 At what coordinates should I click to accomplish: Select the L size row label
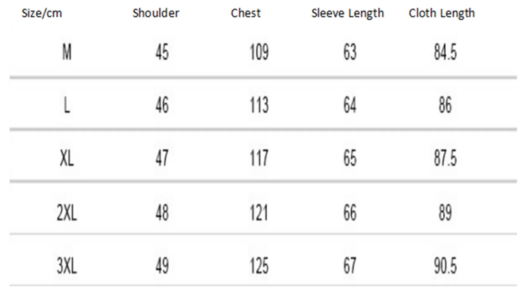coord(67,106)
